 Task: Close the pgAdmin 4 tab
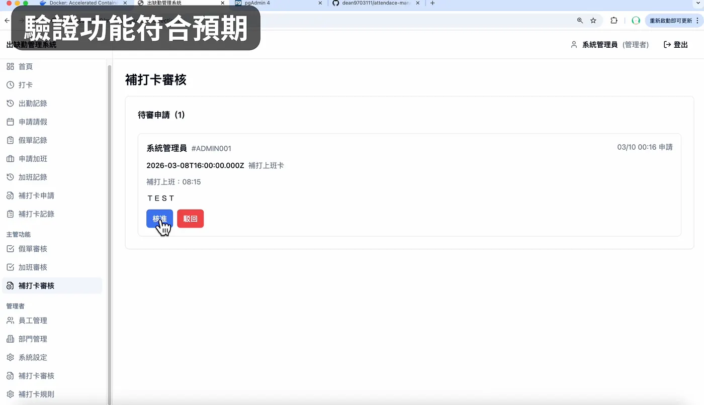(x=320, y=3)
